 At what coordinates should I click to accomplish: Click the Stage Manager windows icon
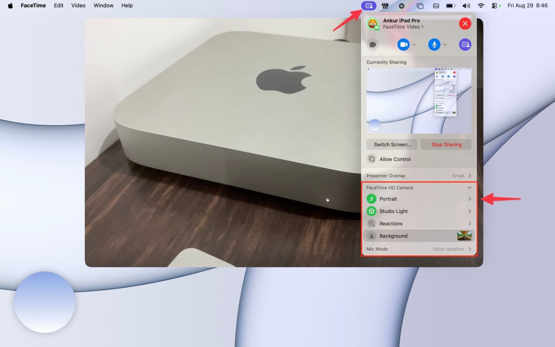420,5
